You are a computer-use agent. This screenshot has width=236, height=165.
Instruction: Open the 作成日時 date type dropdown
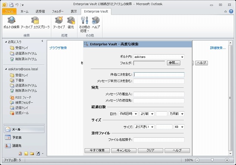[128, 114]
